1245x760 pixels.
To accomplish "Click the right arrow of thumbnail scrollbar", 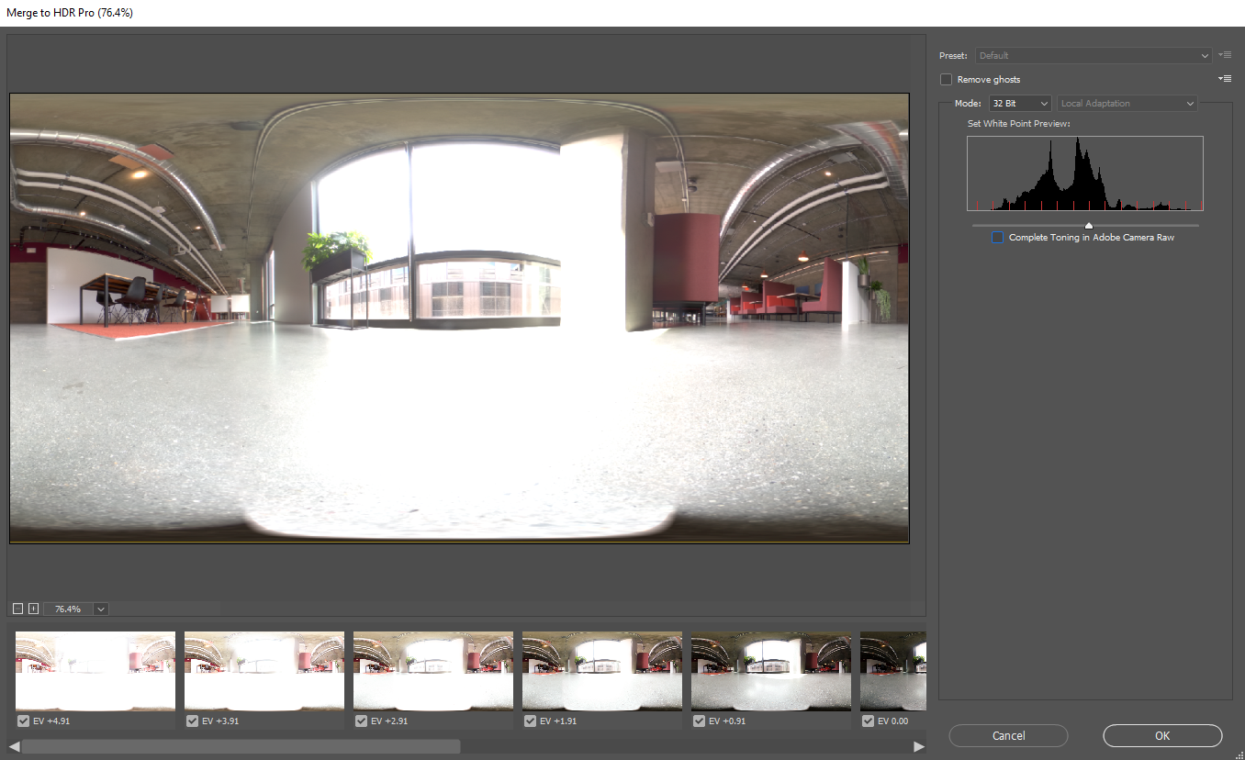I will tap(919, 746).
